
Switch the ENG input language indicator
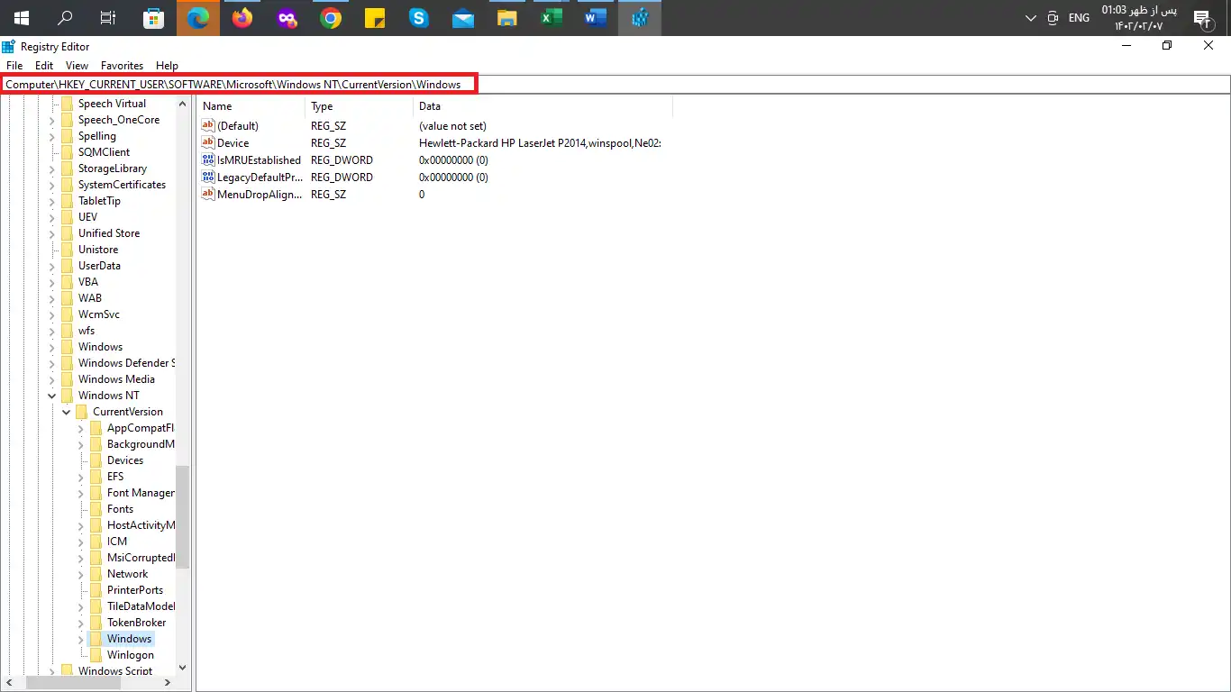pos(1079,18)
